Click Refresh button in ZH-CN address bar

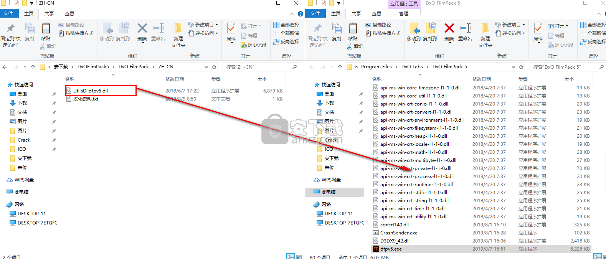(214, 67)
